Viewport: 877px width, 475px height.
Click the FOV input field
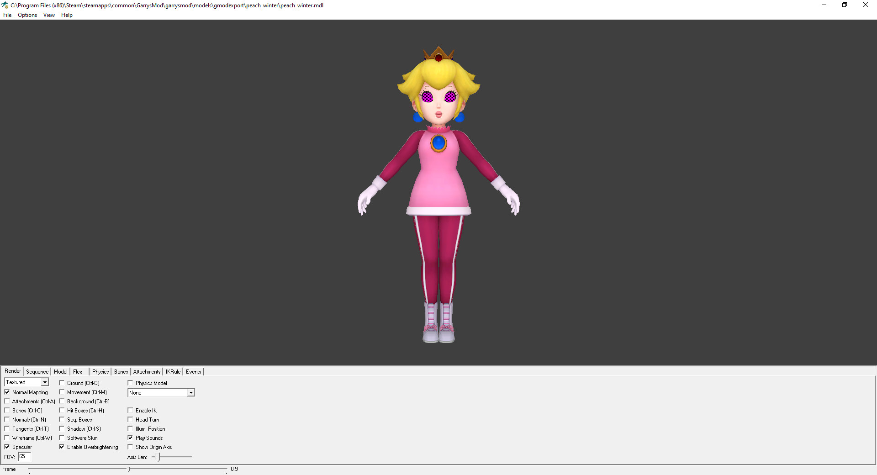coord(24,457)
